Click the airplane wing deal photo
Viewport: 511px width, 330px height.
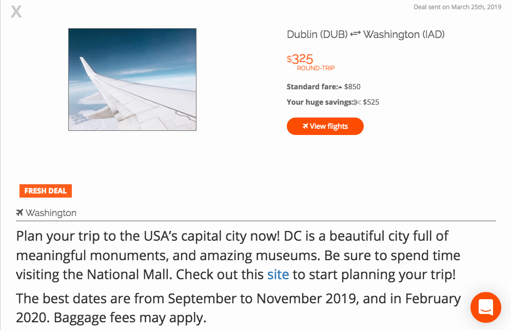point(132,80)
